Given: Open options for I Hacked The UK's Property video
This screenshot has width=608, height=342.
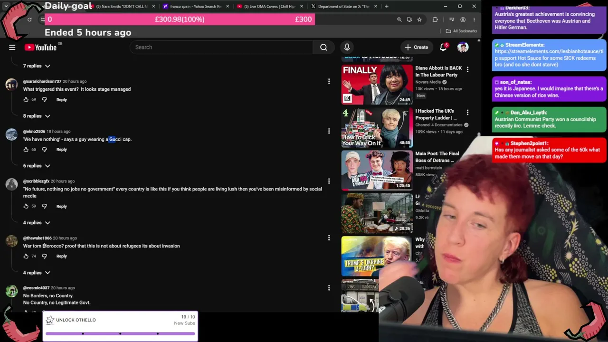Looking at the screenshot, I should tap(467, 113).
